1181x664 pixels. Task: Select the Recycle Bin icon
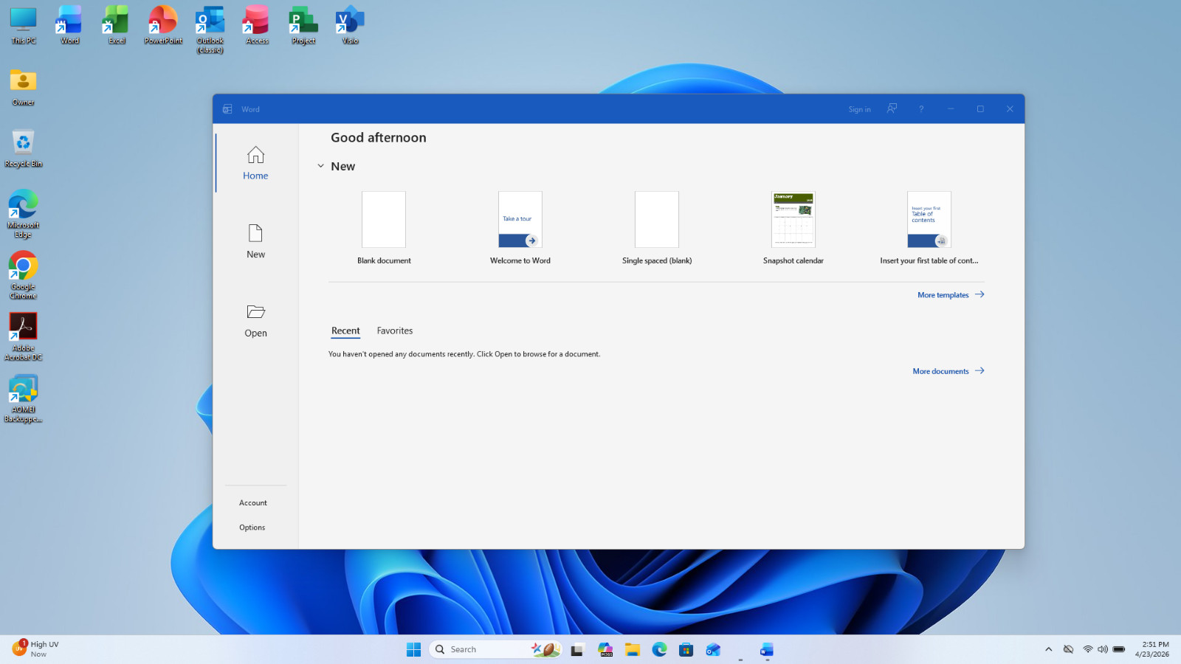click(24, 148)
